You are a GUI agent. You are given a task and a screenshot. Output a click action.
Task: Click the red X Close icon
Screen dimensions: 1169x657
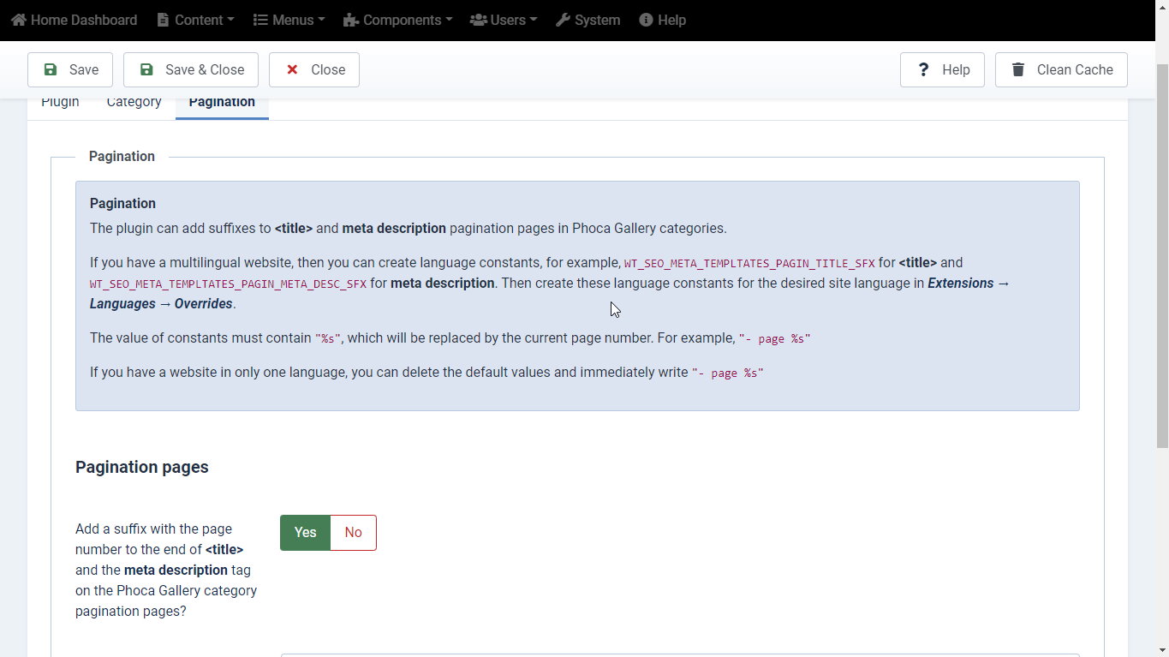coord(292,69)
